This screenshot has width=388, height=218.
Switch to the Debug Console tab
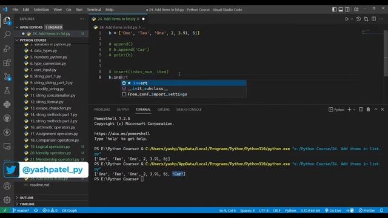click(x=189, y=110)
